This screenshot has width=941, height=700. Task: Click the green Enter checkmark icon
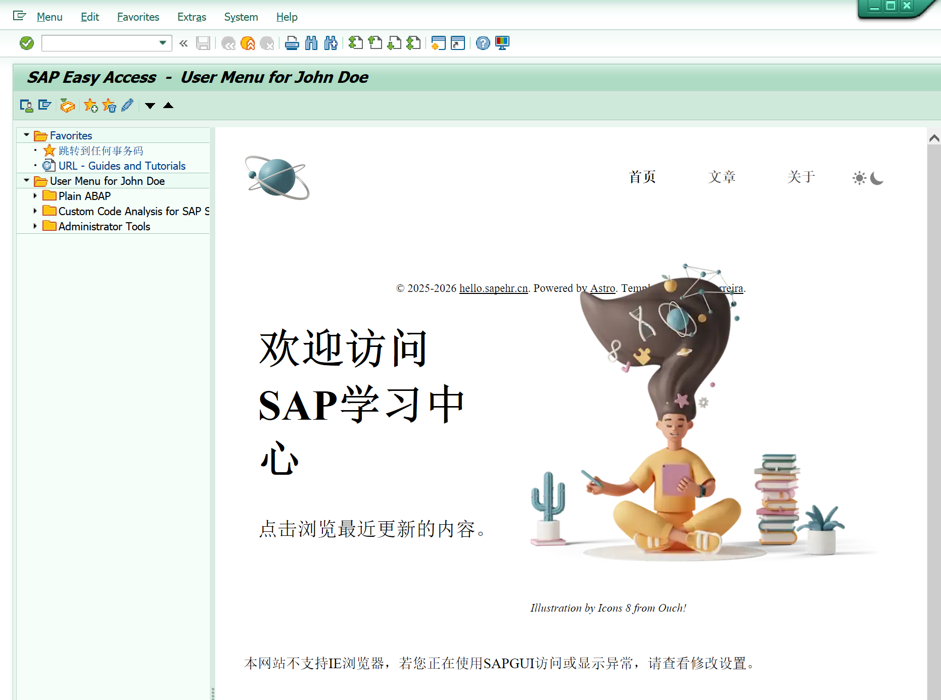tap(27, 43)
